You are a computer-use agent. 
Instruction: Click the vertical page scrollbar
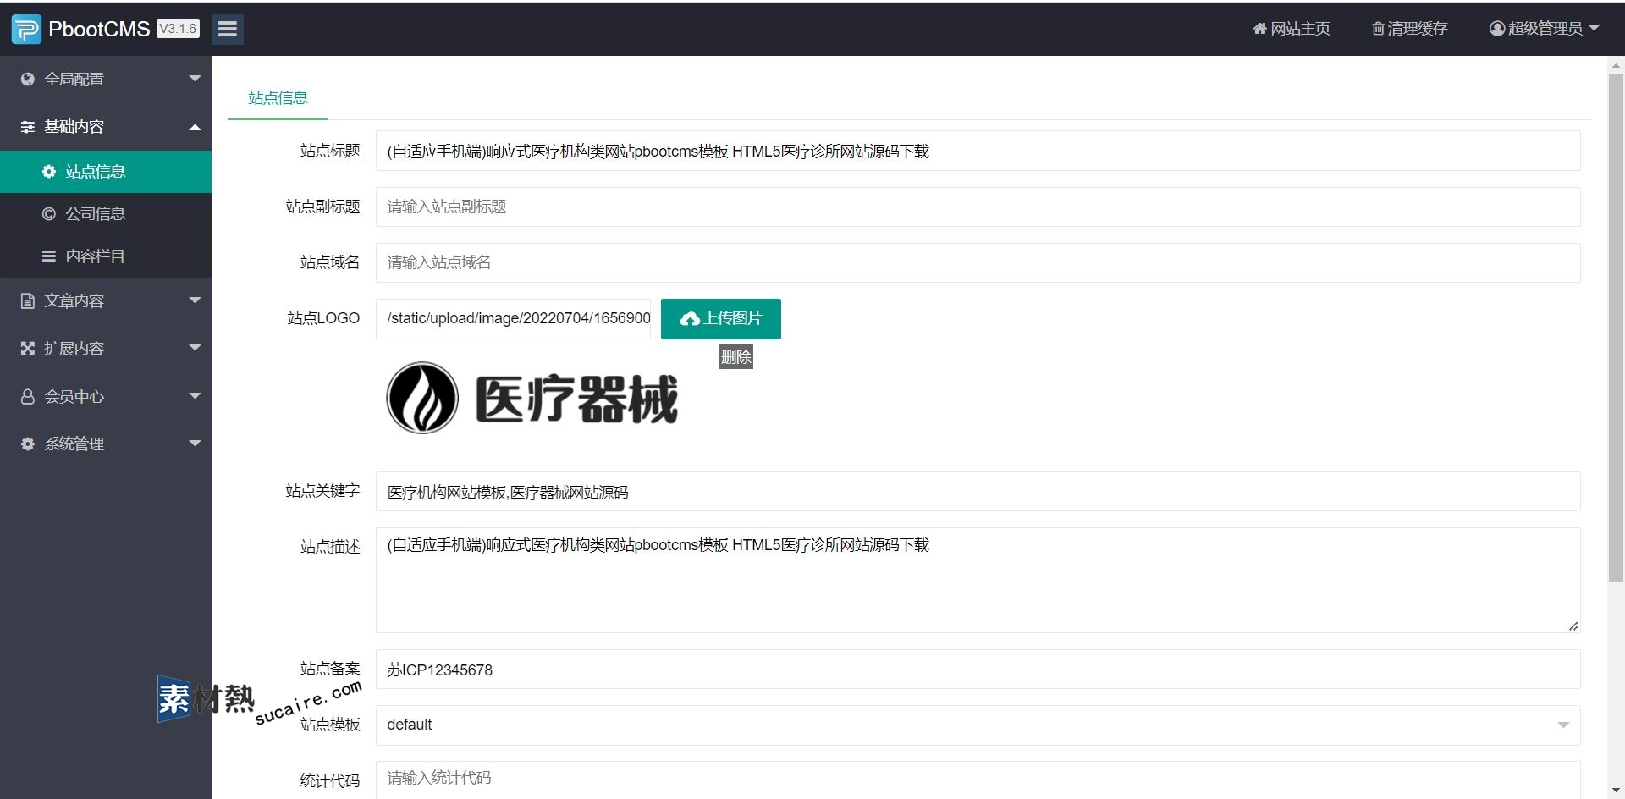tap(1616, 328)
